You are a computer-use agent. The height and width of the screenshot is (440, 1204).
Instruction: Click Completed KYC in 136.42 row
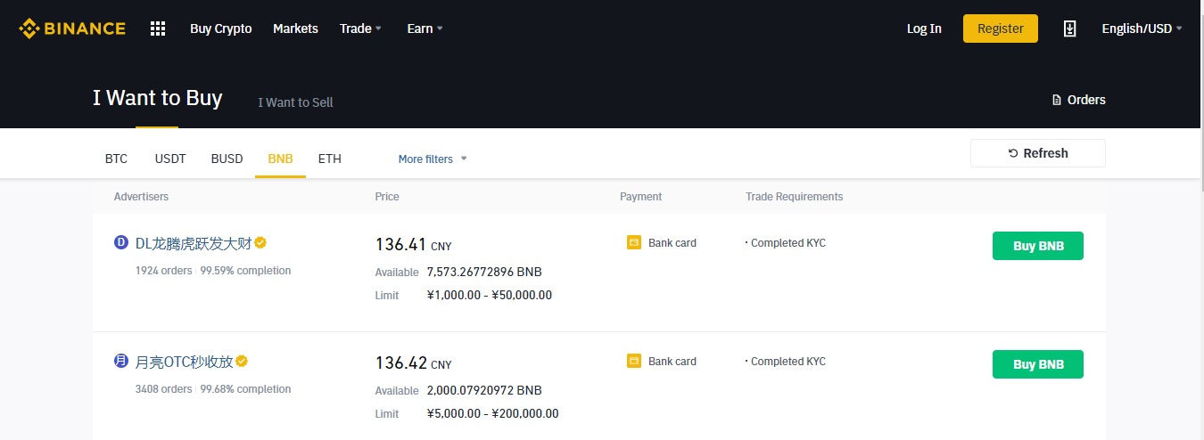click(x=788, y=362)
